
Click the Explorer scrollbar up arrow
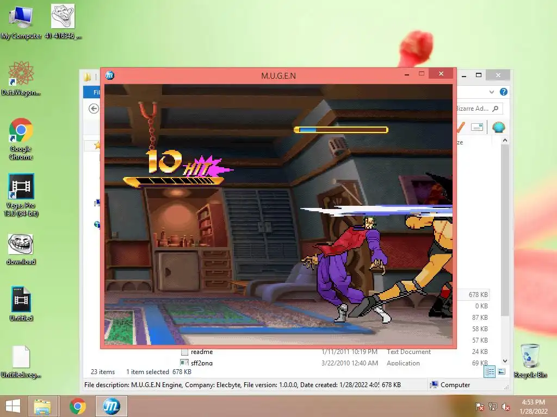tap(505, 141)
